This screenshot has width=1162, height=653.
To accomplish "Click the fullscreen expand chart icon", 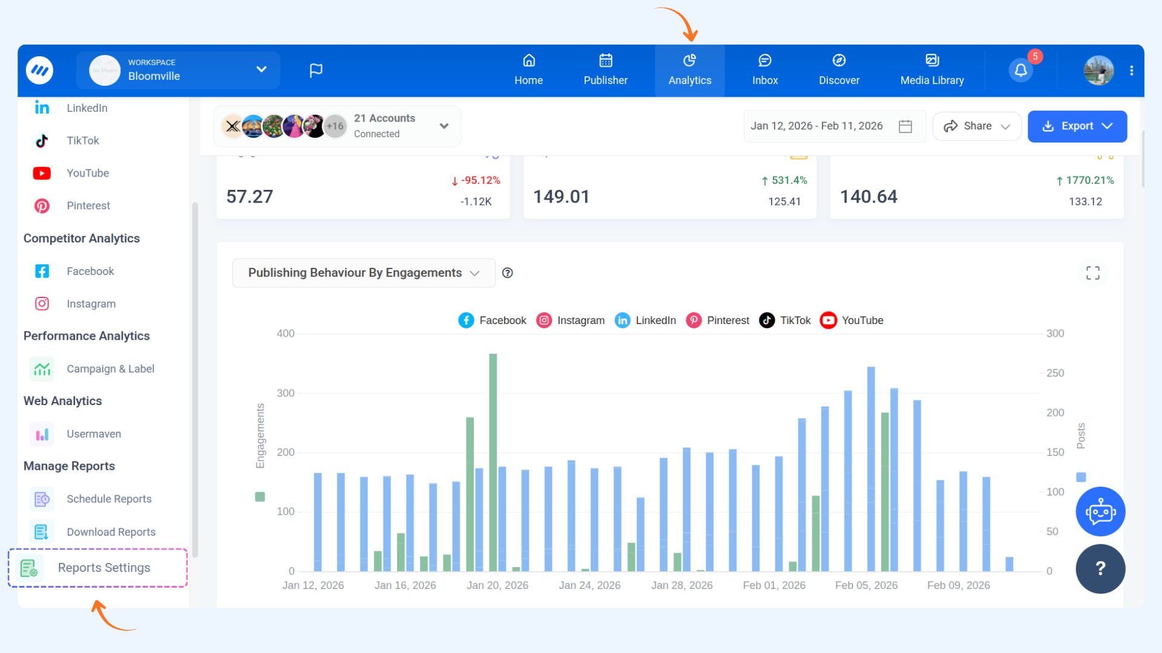I will (x=1092, y=273).
